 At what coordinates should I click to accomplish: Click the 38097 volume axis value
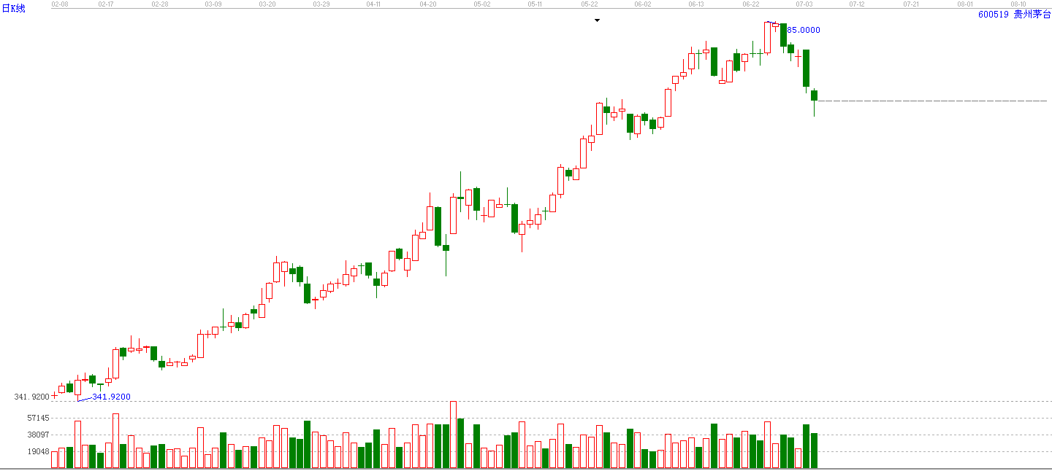tap(38, 435)
